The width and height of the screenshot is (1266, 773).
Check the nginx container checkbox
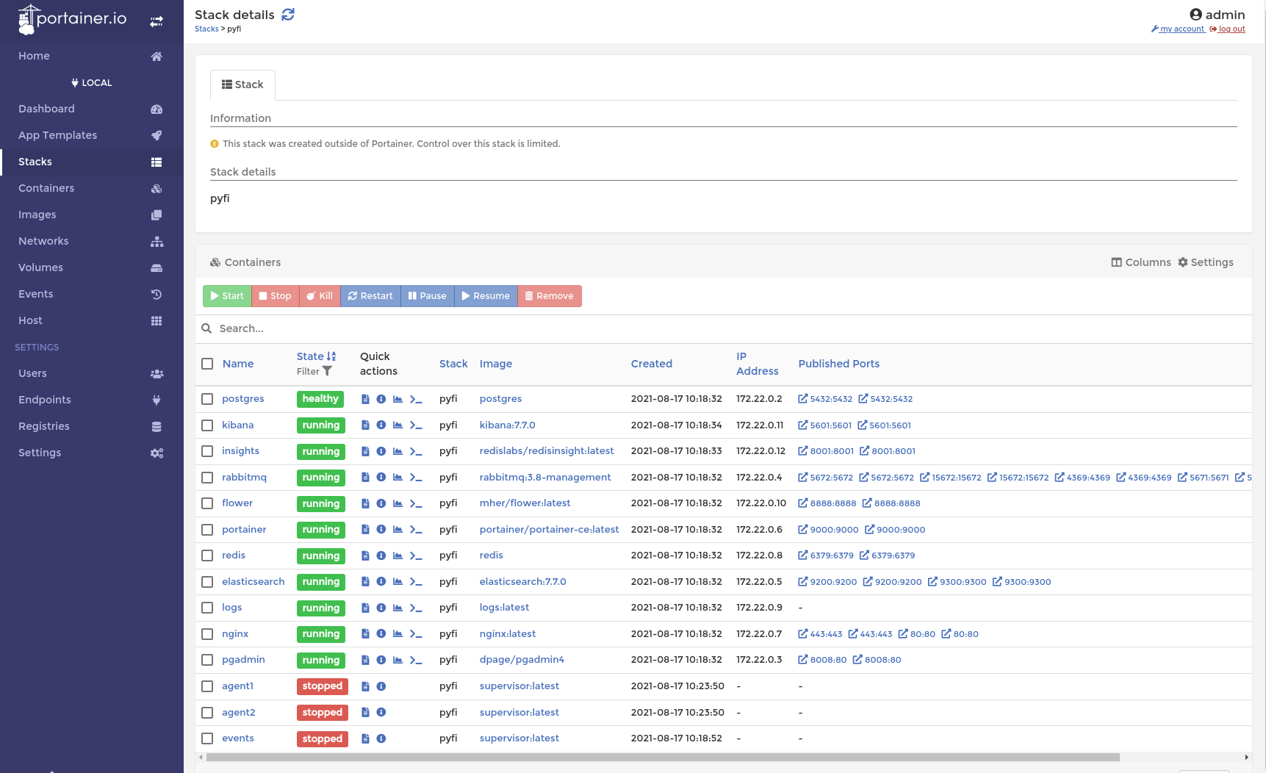[207, 634]
